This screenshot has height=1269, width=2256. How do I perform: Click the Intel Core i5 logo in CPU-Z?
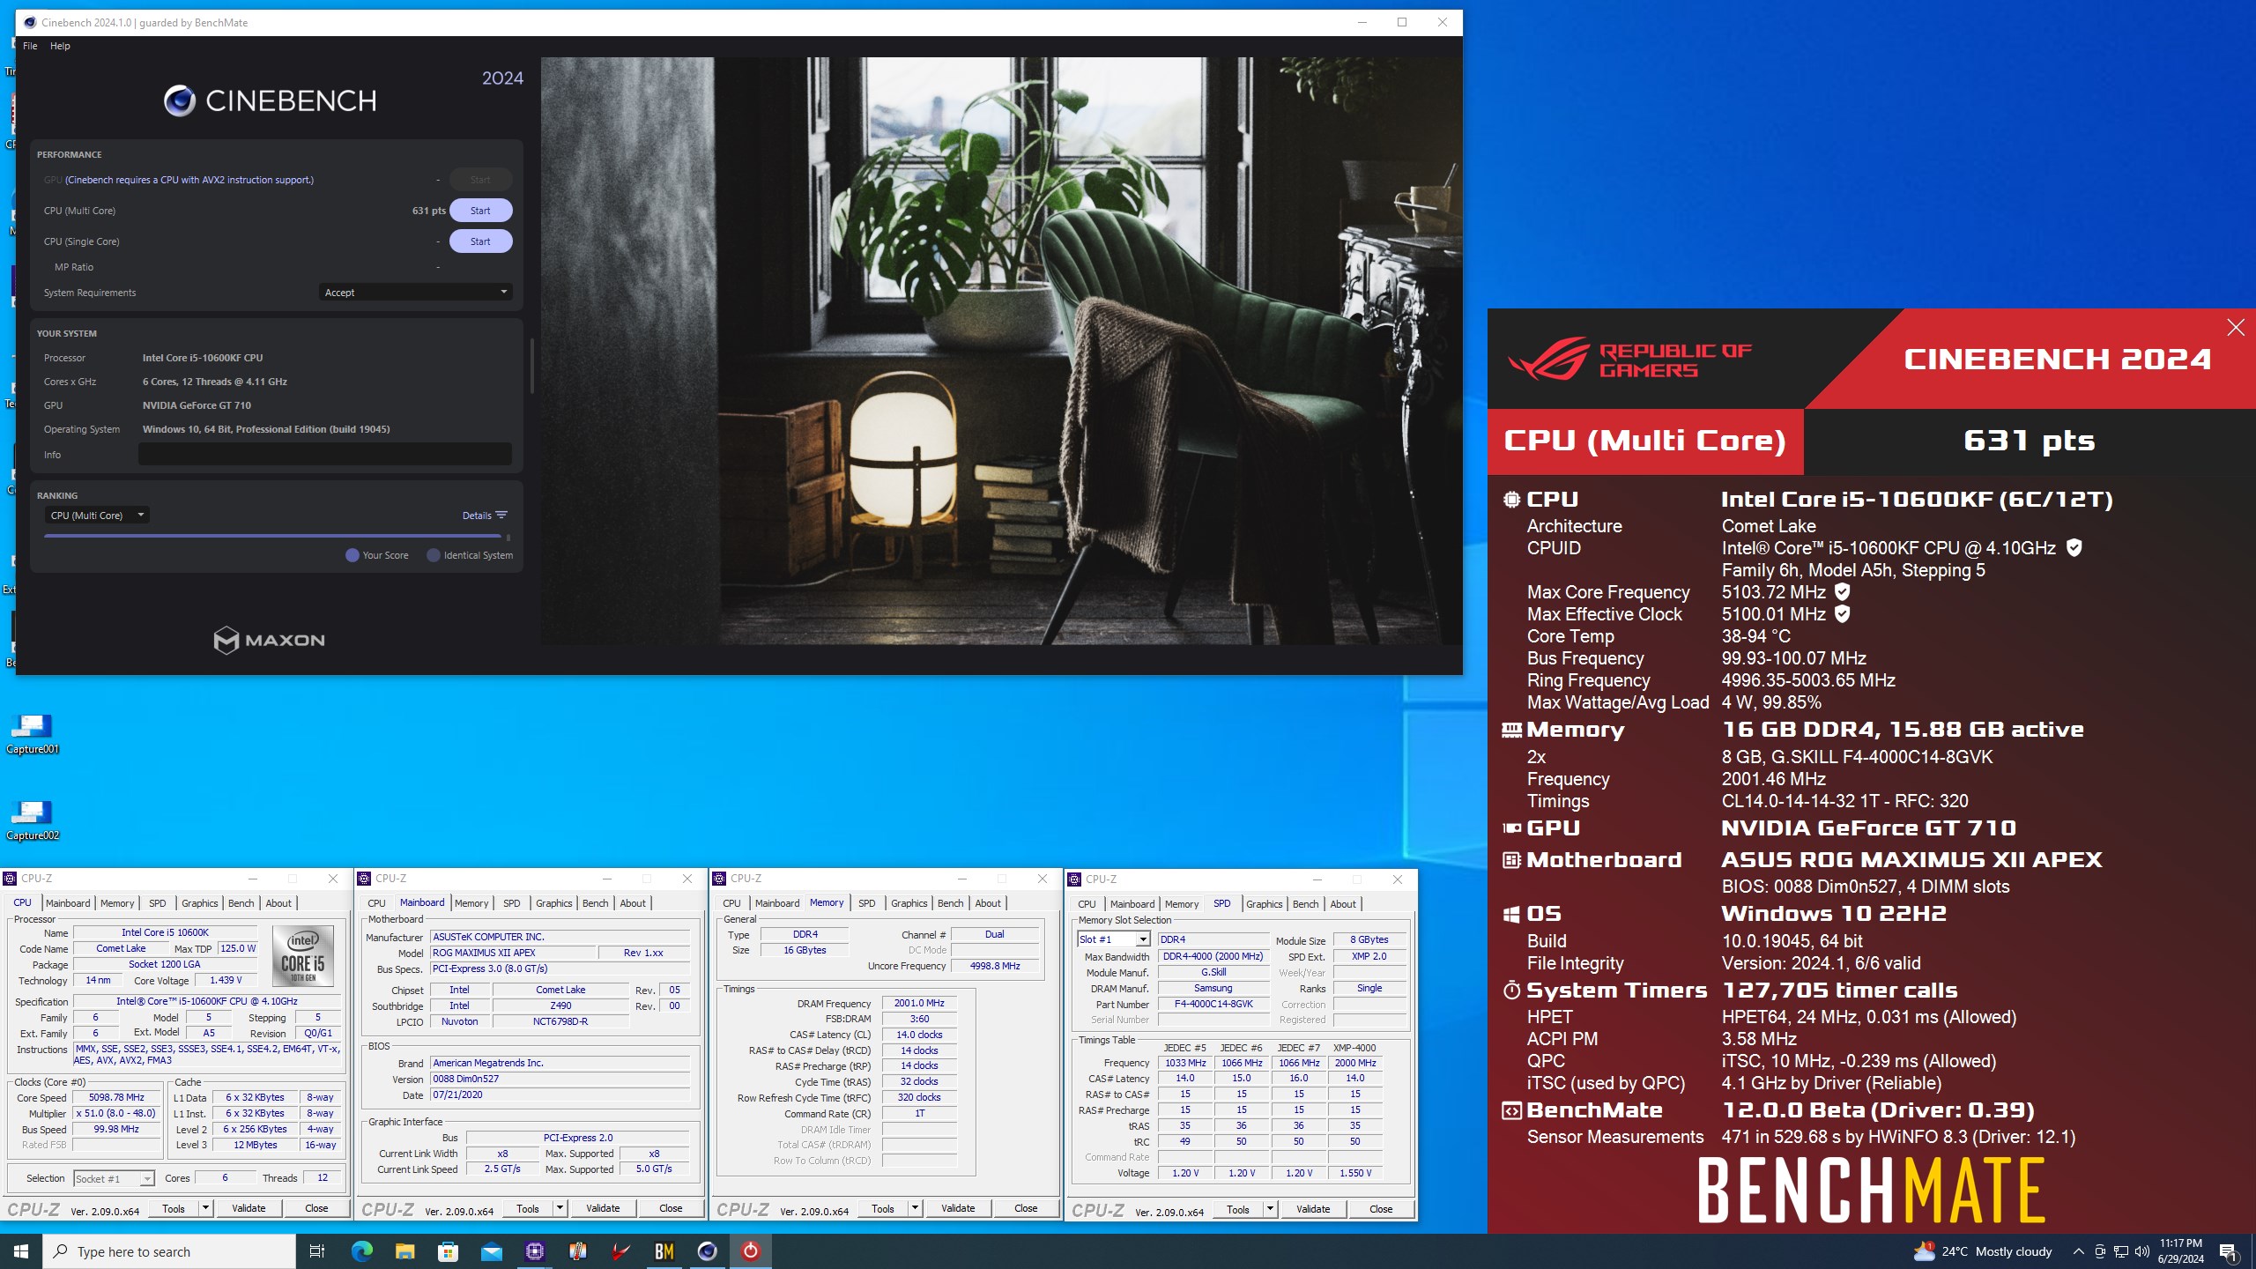(x=302, y=955)
